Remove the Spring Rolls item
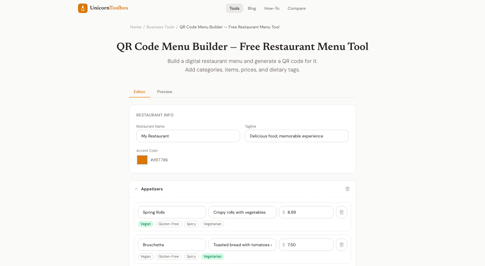 coord(342,212)
